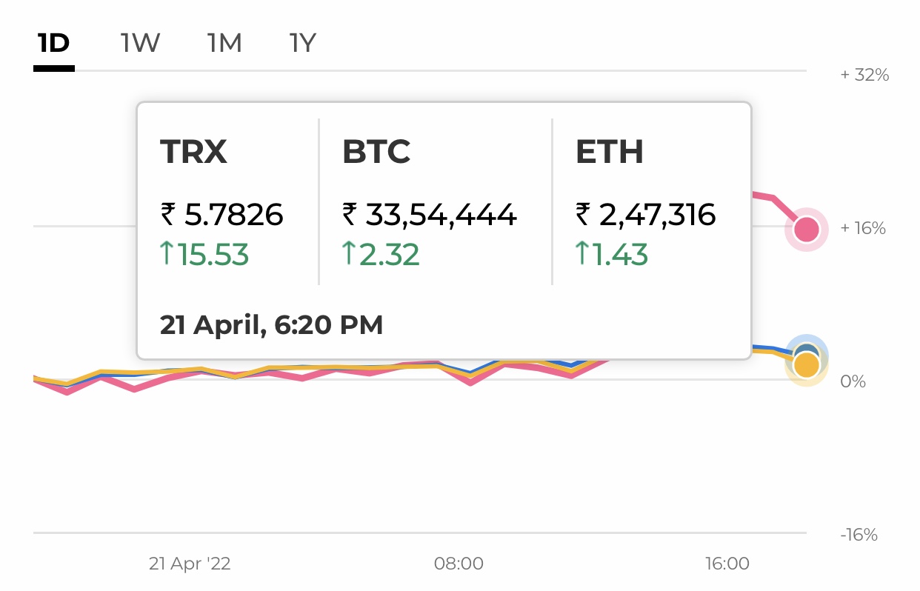The height and width of the screenshot is (591, 920).
Task: Click the BTC price 33,54,444
Action: [x=440, y=216]
